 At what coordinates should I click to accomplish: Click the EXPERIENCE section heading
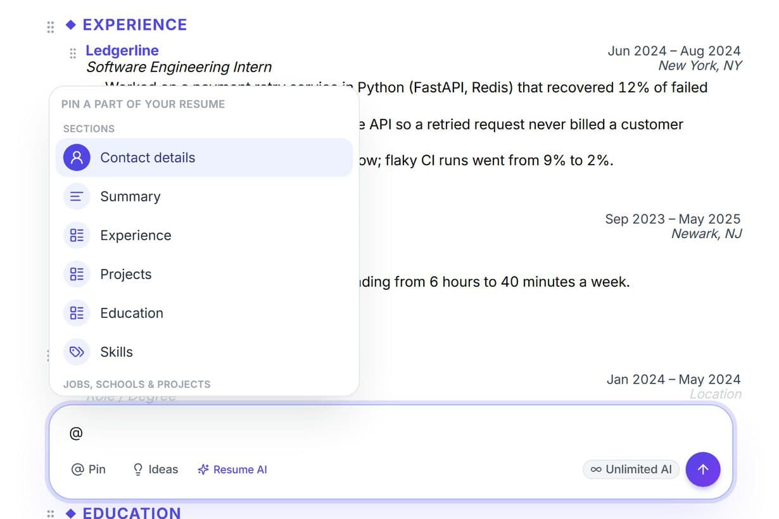(x=135, y=25)
